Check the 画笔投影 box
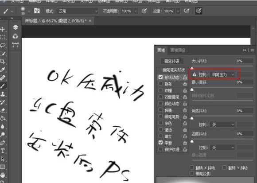 pyautogui.click(x=191, y=173)
